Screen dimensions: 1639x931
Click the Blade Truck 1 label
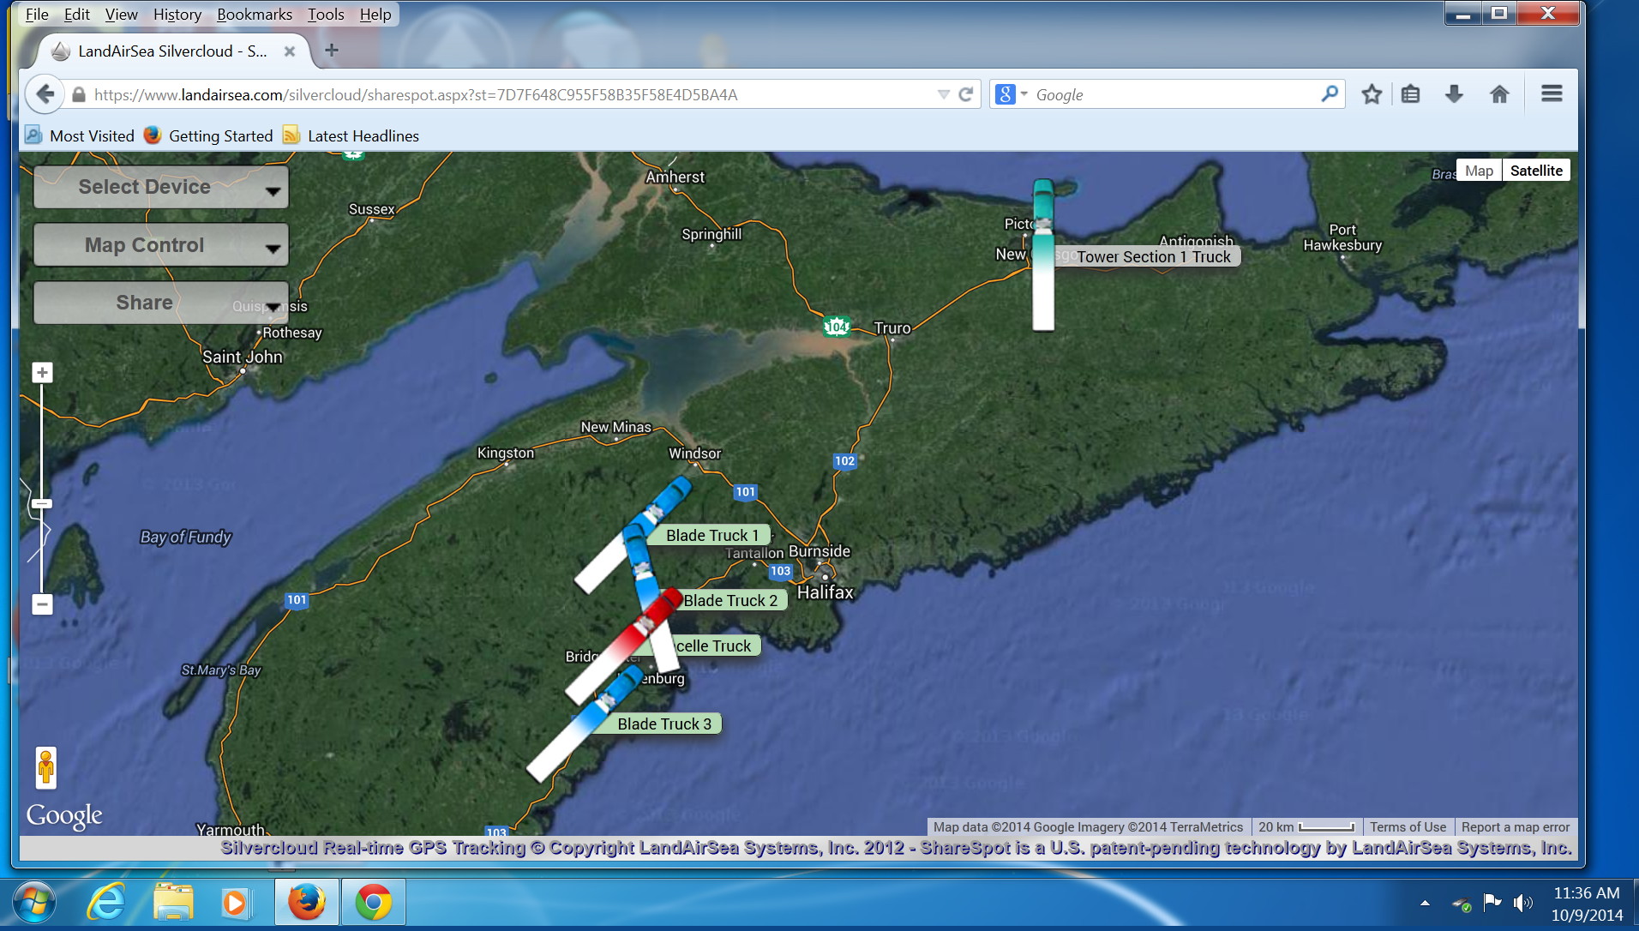(x=712, y=536)
